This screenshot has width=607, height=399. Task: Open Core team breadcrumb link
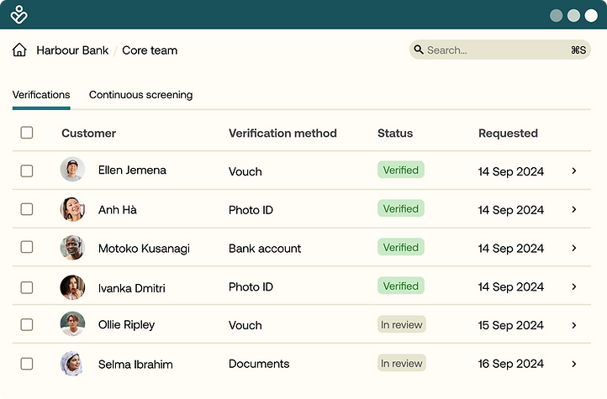[150, 50]
